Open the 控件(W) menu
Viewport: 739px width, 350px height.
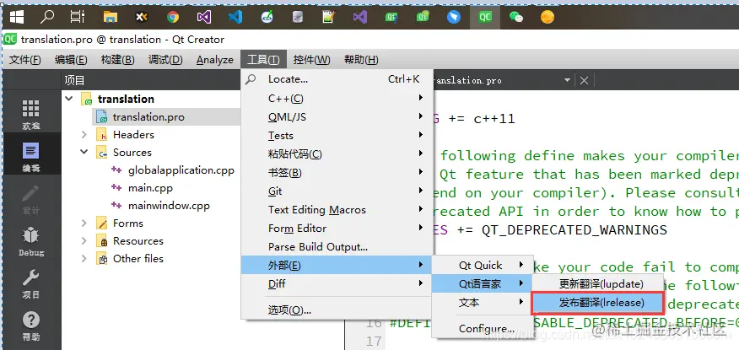coord(311,60)
